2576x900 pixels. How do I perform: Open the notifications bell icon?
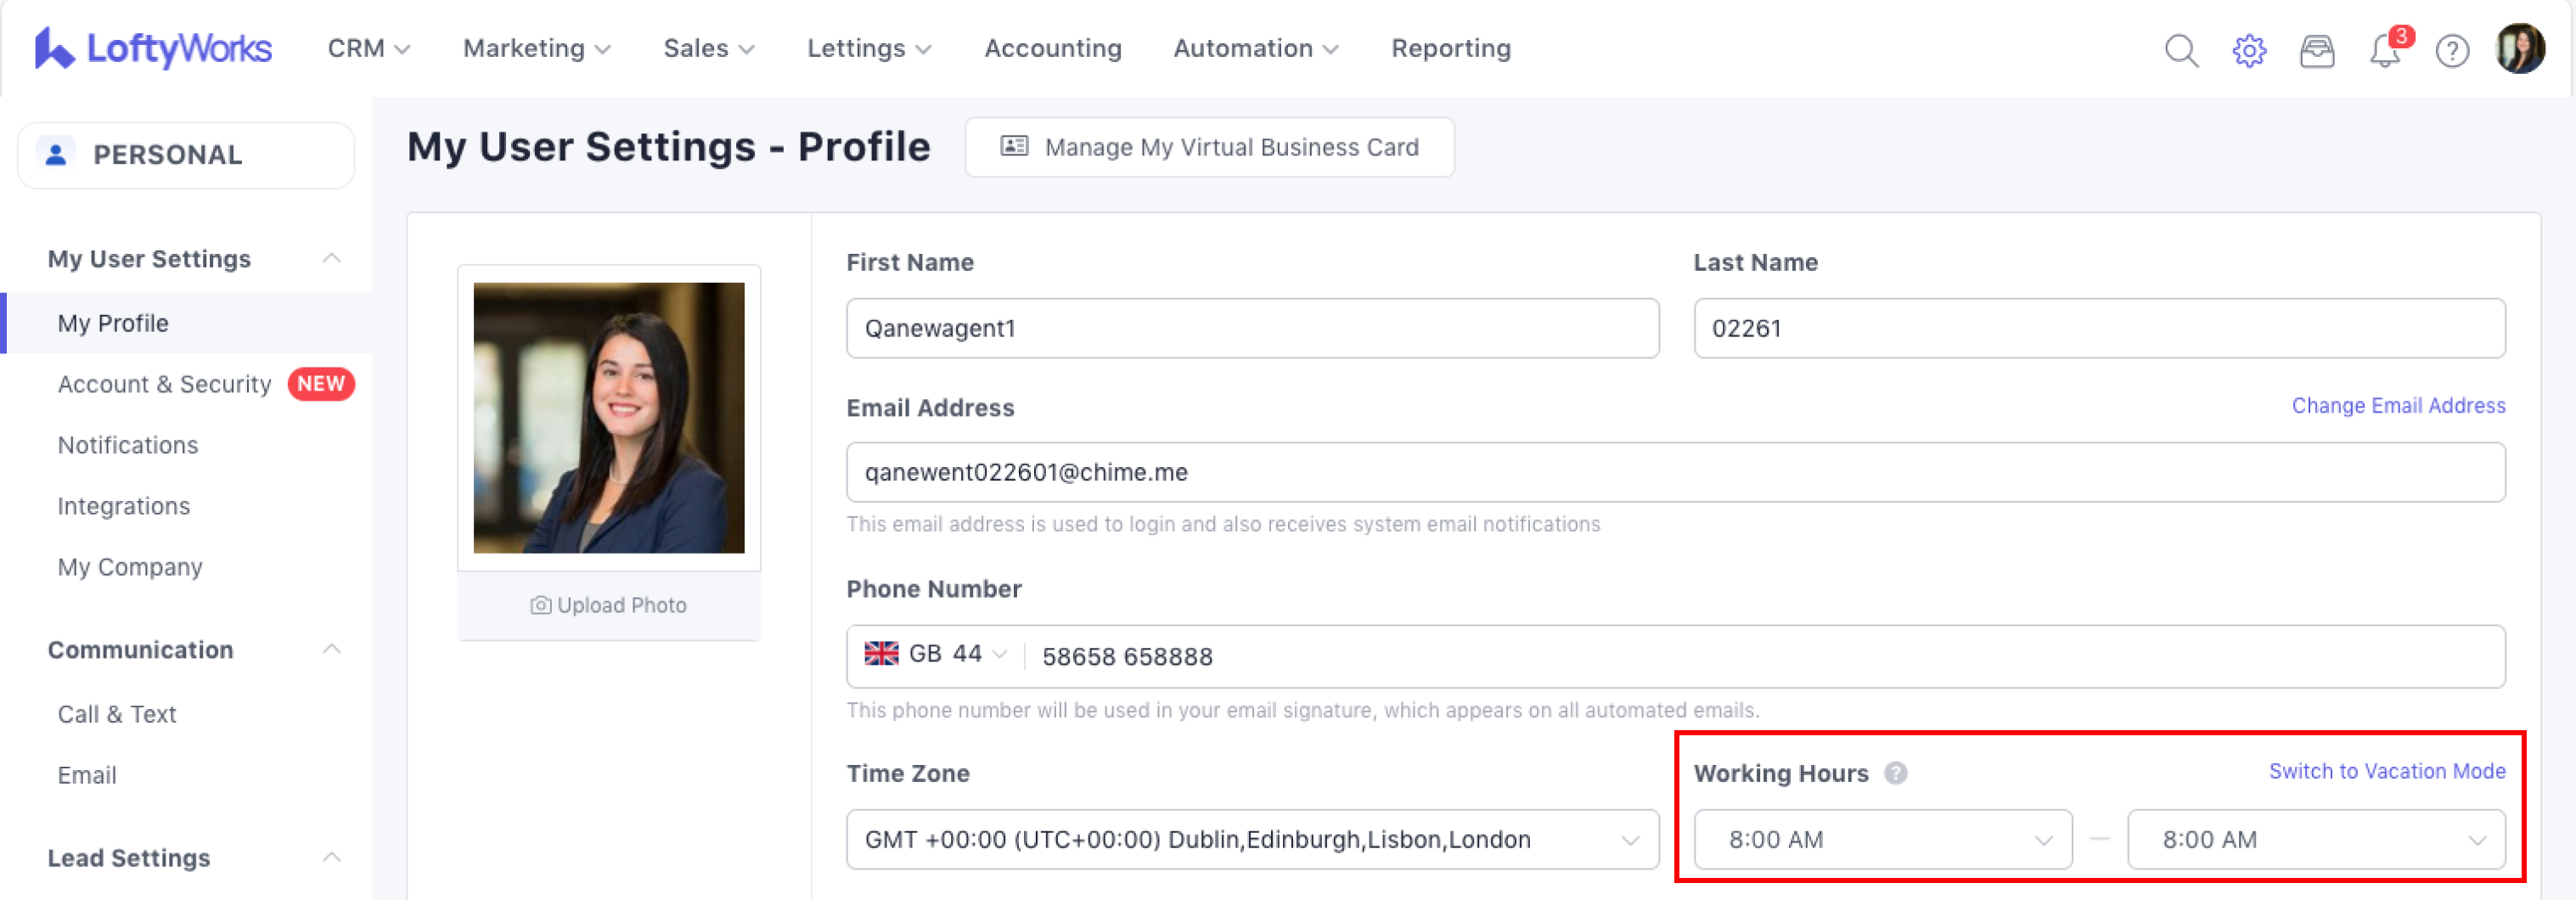click(2384, 50)
